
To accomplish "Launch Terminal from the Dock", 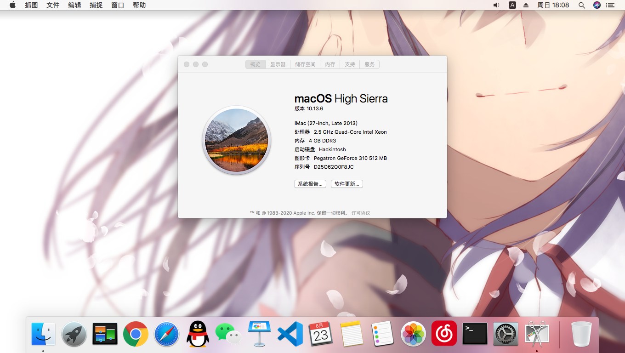I will 475,334.
